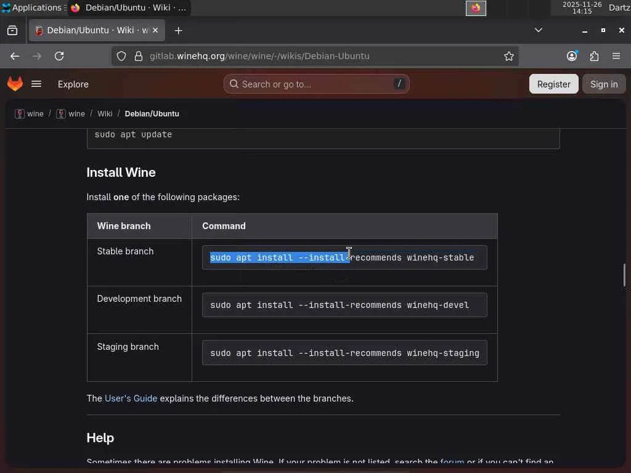Open the Explore link in GitLab header
Screen dimensions: 631x473
73,84
